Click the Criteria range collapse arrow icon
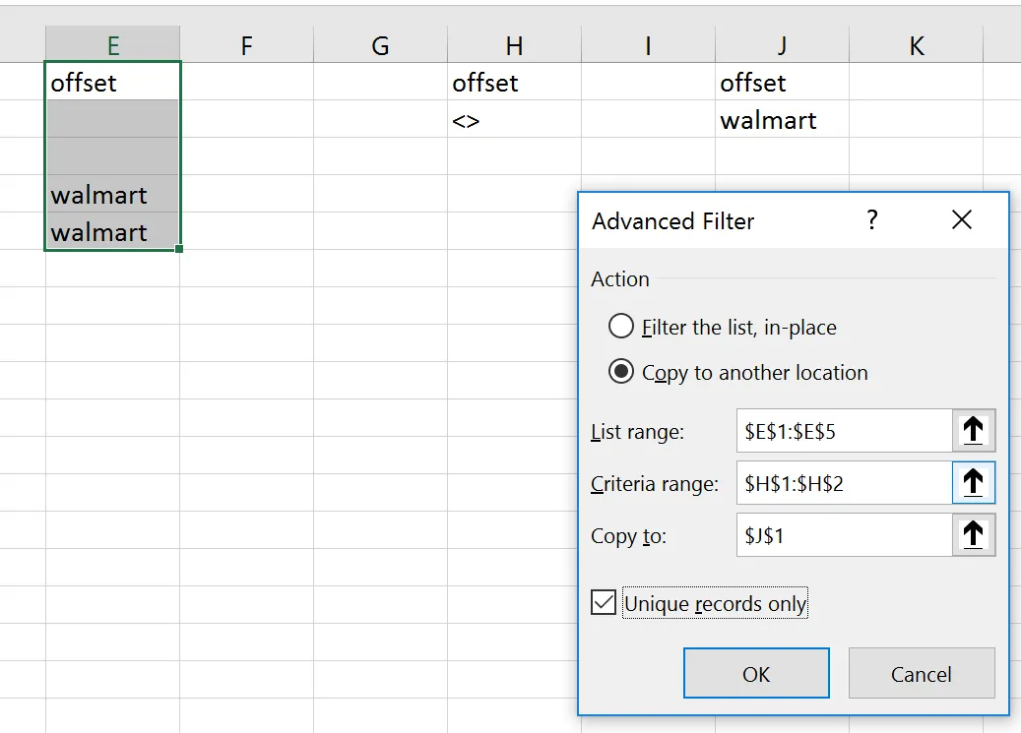The image size is (1021, 733). click(974, 483)
